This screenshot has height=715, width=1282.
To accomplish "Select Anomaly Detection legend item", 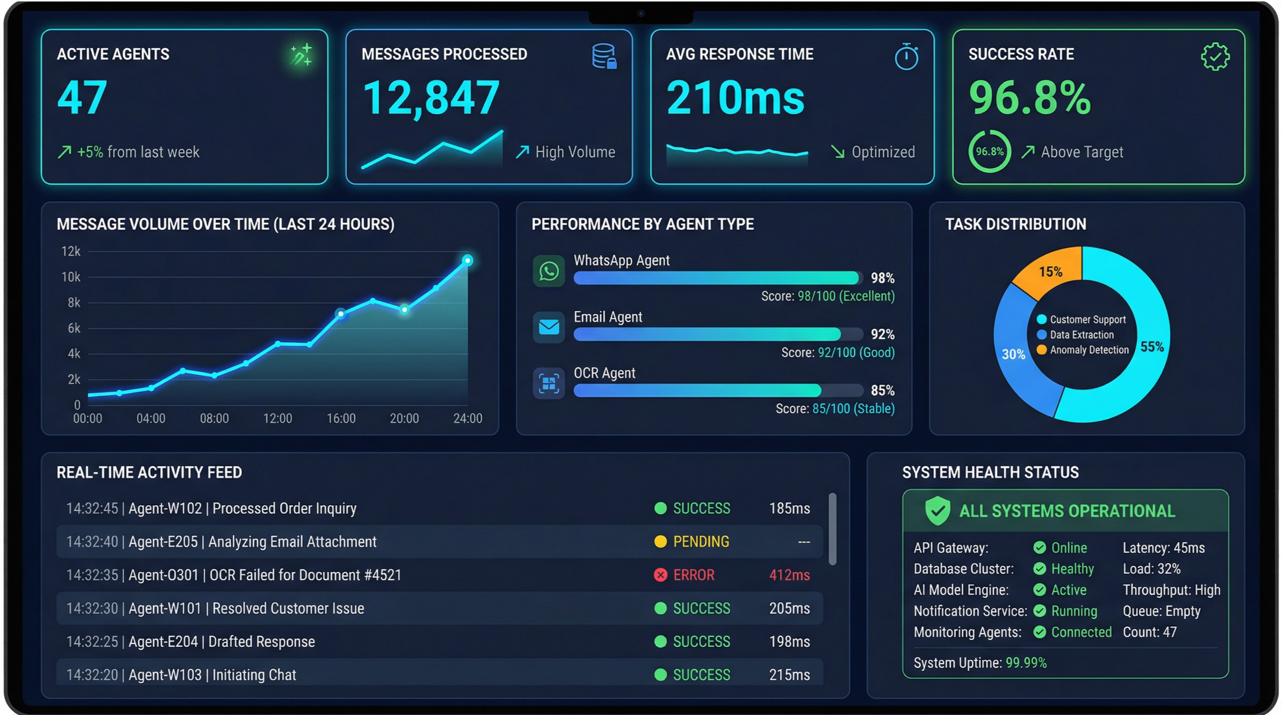I will coord(1083,350).
